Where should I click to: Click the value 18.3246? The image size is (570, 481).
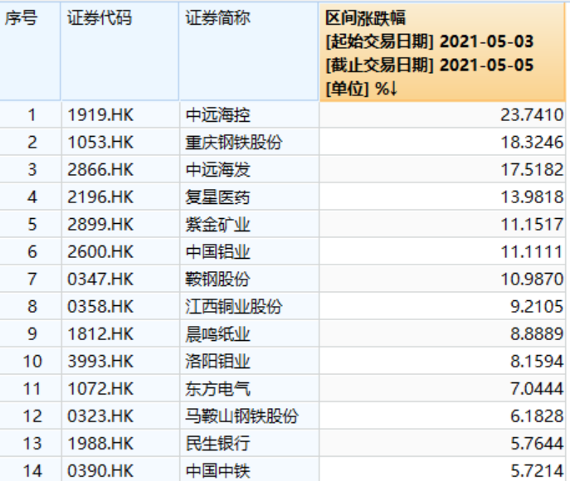(x=532, y=143)
